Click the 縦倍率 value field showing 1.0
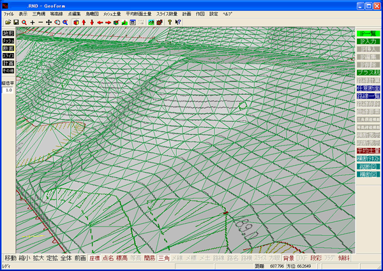The image size is (383, 271). coord(8,91)
